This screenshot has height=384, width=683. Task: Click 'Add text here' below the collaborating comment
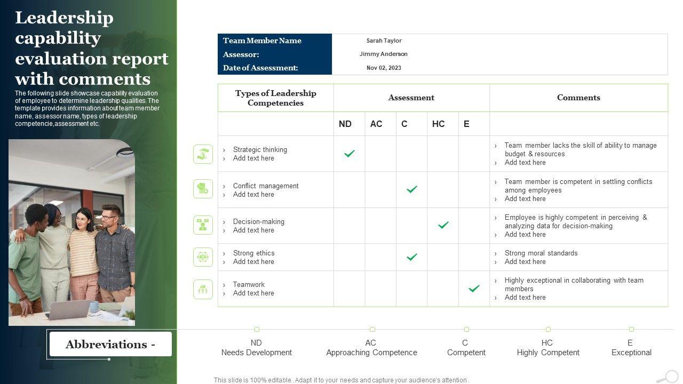click(525, 297)
